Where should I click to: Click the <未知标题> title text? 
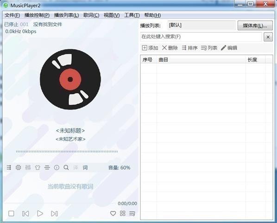70,131
